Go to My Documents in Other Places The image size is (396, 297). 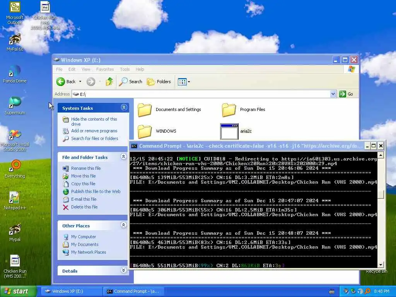pyautogui.click(x=85, y=244)
